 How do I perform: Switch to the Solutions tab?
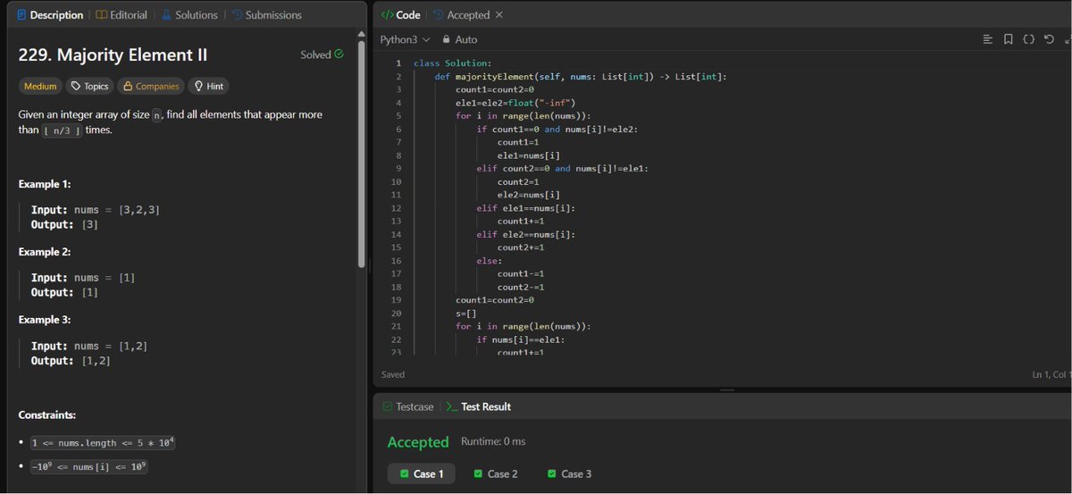coord(189,15)
